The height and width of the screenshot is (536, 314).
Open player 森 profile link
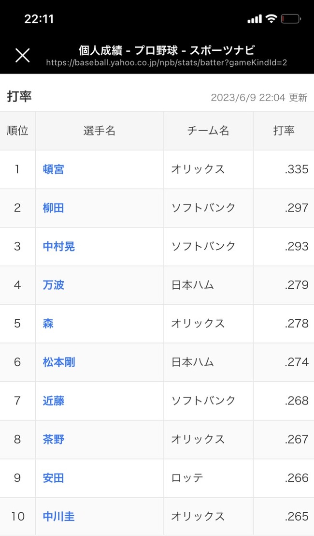tap(48, 323)
